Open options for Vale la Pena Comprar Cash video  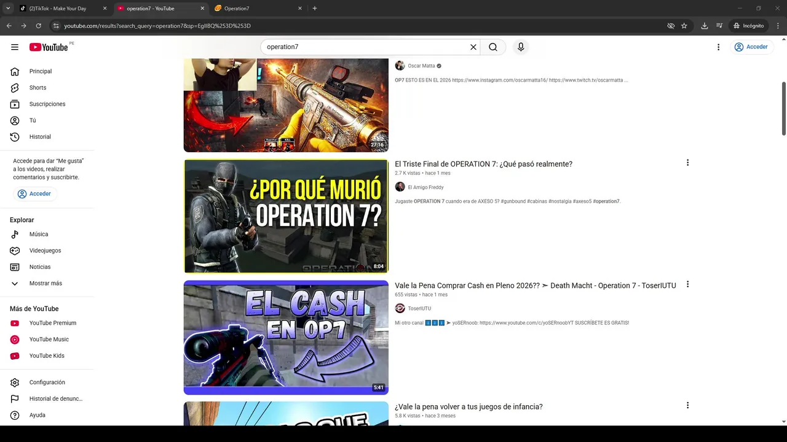[x=687, y=284]
